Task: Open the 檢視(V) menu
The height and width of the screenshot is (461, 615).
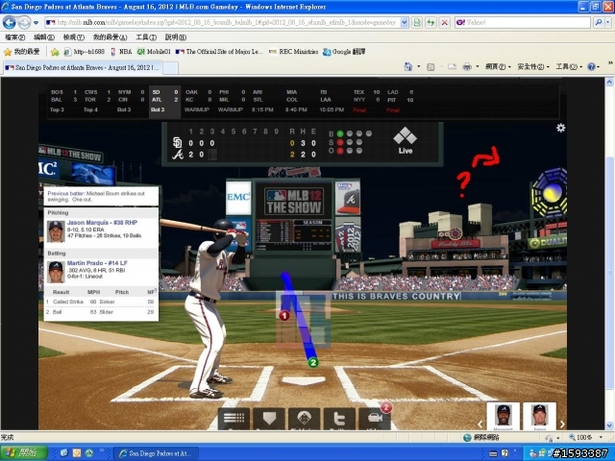Action: point(74,37)
